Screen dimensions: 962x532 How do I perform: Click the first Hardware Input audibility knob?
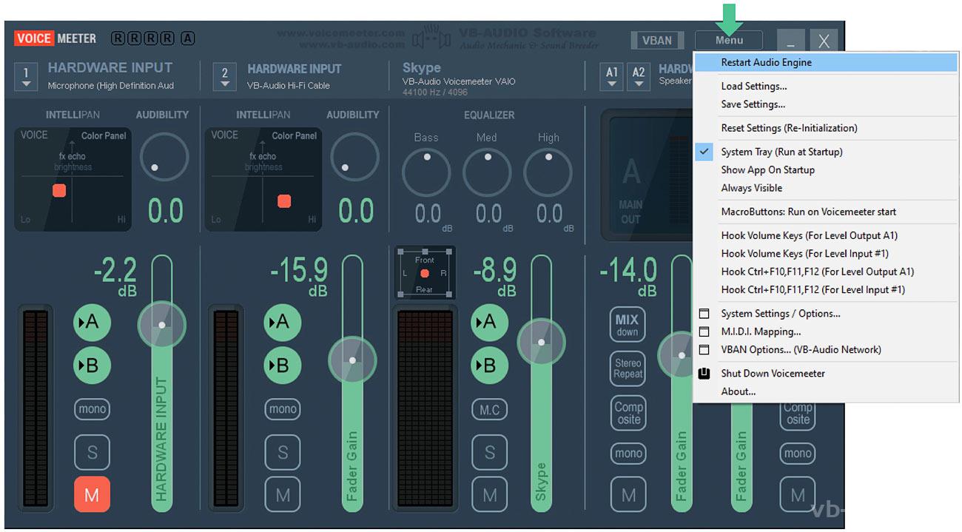pyautogui.click(x=164, y=158)
